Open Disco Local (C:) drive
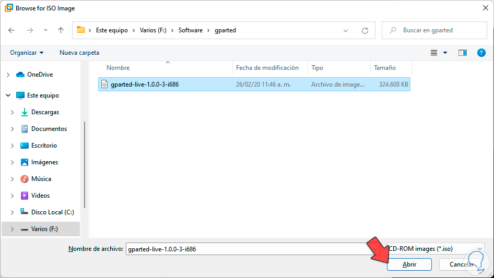Viewport: 494px width, 278px height. pos(52,212)
